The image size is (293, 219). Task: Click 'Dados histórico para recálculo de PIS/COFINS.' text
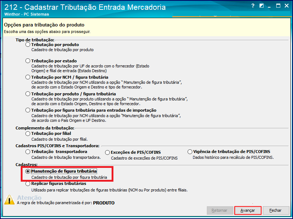point(233,157)
